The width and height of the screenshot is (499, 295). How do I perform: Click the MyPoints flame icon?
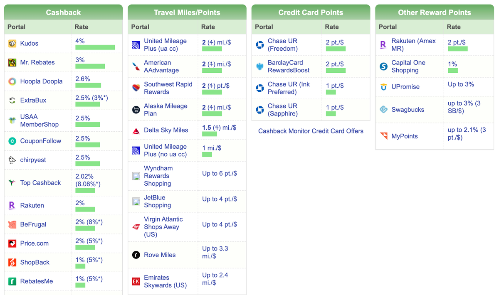pos(383,136)
